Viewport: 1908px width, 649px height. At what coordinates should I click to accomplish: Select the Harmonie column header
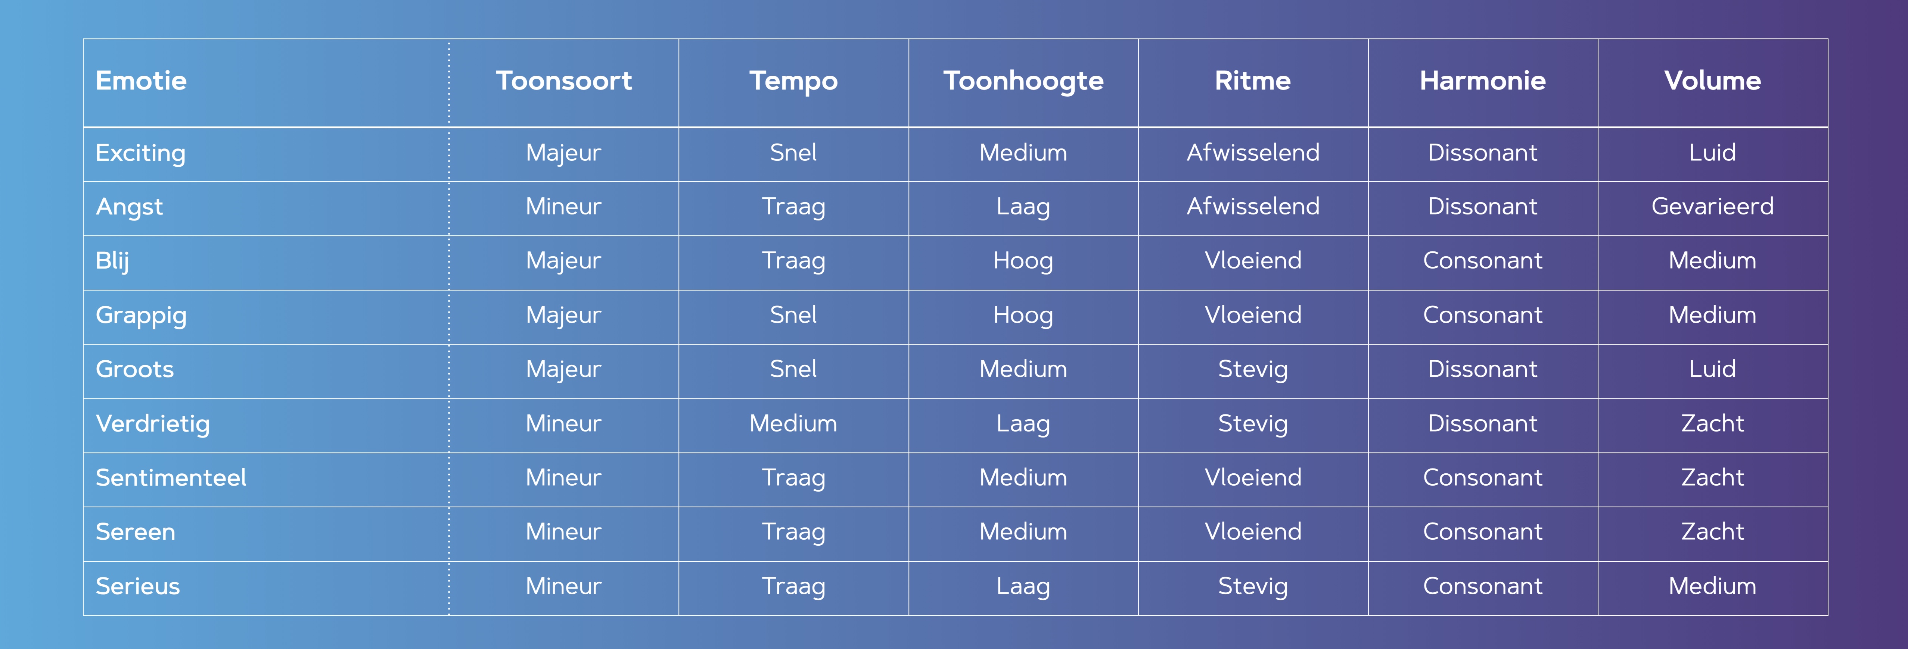click(1483, 81)
